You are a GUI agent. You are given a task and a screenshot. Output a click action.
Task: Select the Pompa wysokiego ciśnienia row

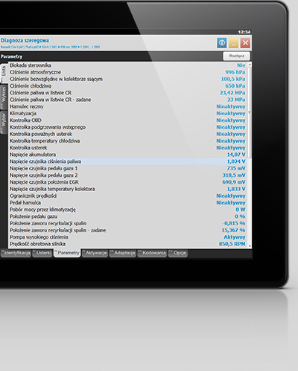pyautogui.click(x=128, y=237)
